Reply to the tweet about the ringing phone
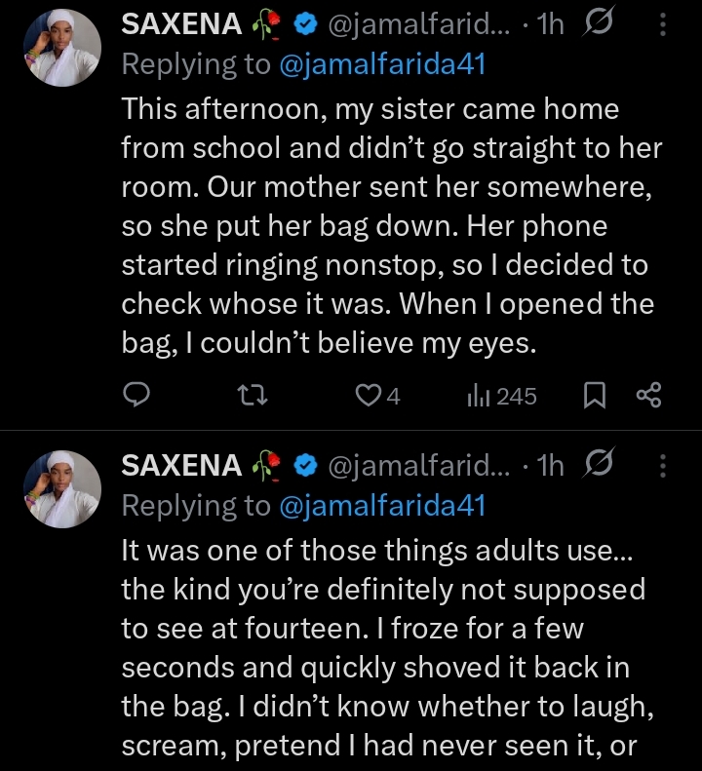The image size is (702, 771). [136, 395]
